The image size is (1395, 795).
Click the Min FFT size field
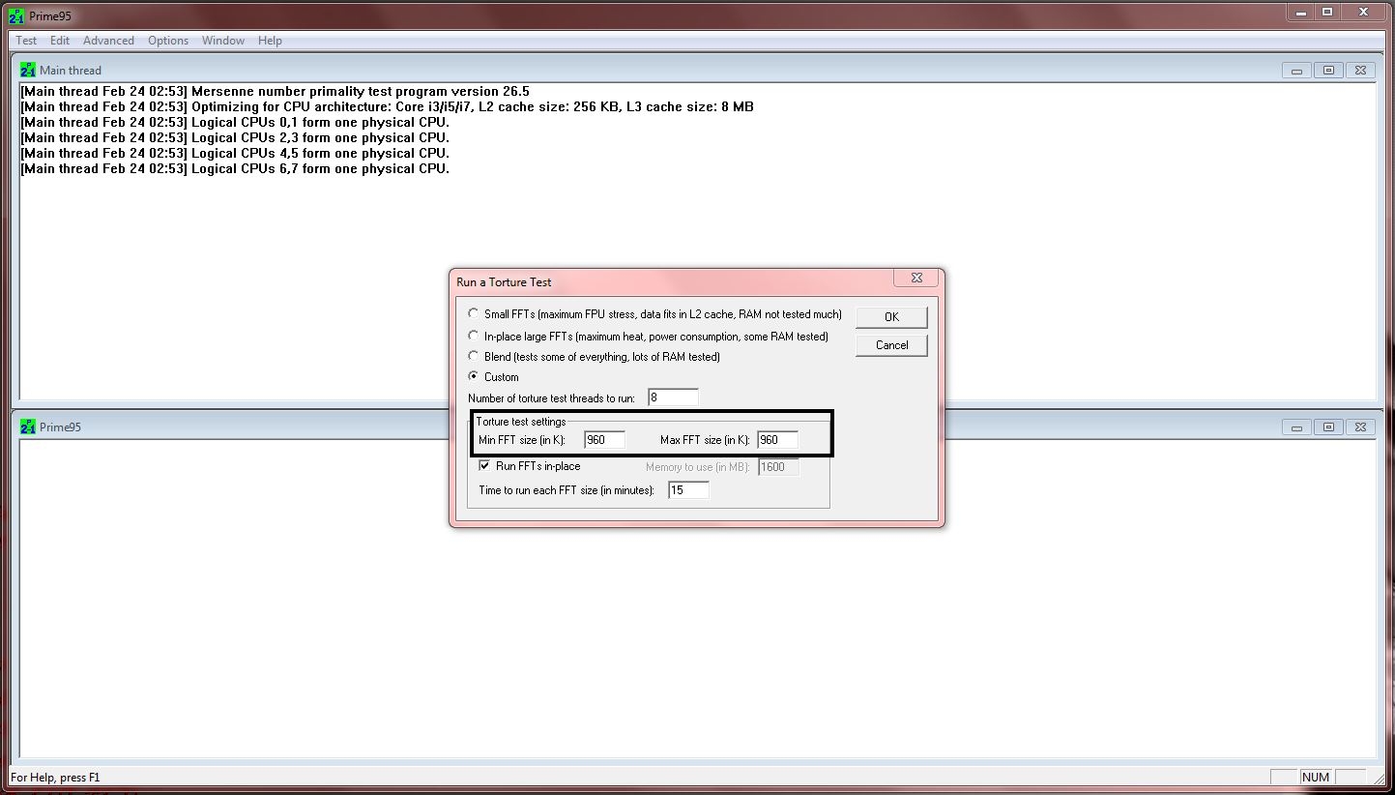(605, 439)
